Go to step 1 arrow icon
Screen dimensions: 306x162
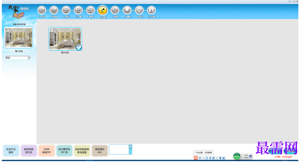[42, 10]
